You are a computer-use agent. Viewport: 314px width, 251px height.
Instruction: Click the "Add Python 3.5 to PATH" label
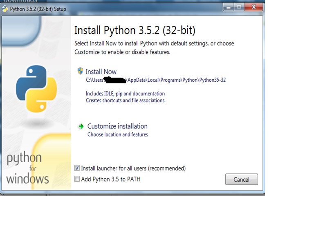(x=110, y=179)
